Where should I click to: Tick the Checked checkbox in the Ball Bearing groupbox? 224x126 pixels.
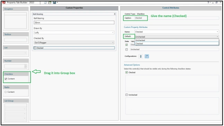[35, 48]
